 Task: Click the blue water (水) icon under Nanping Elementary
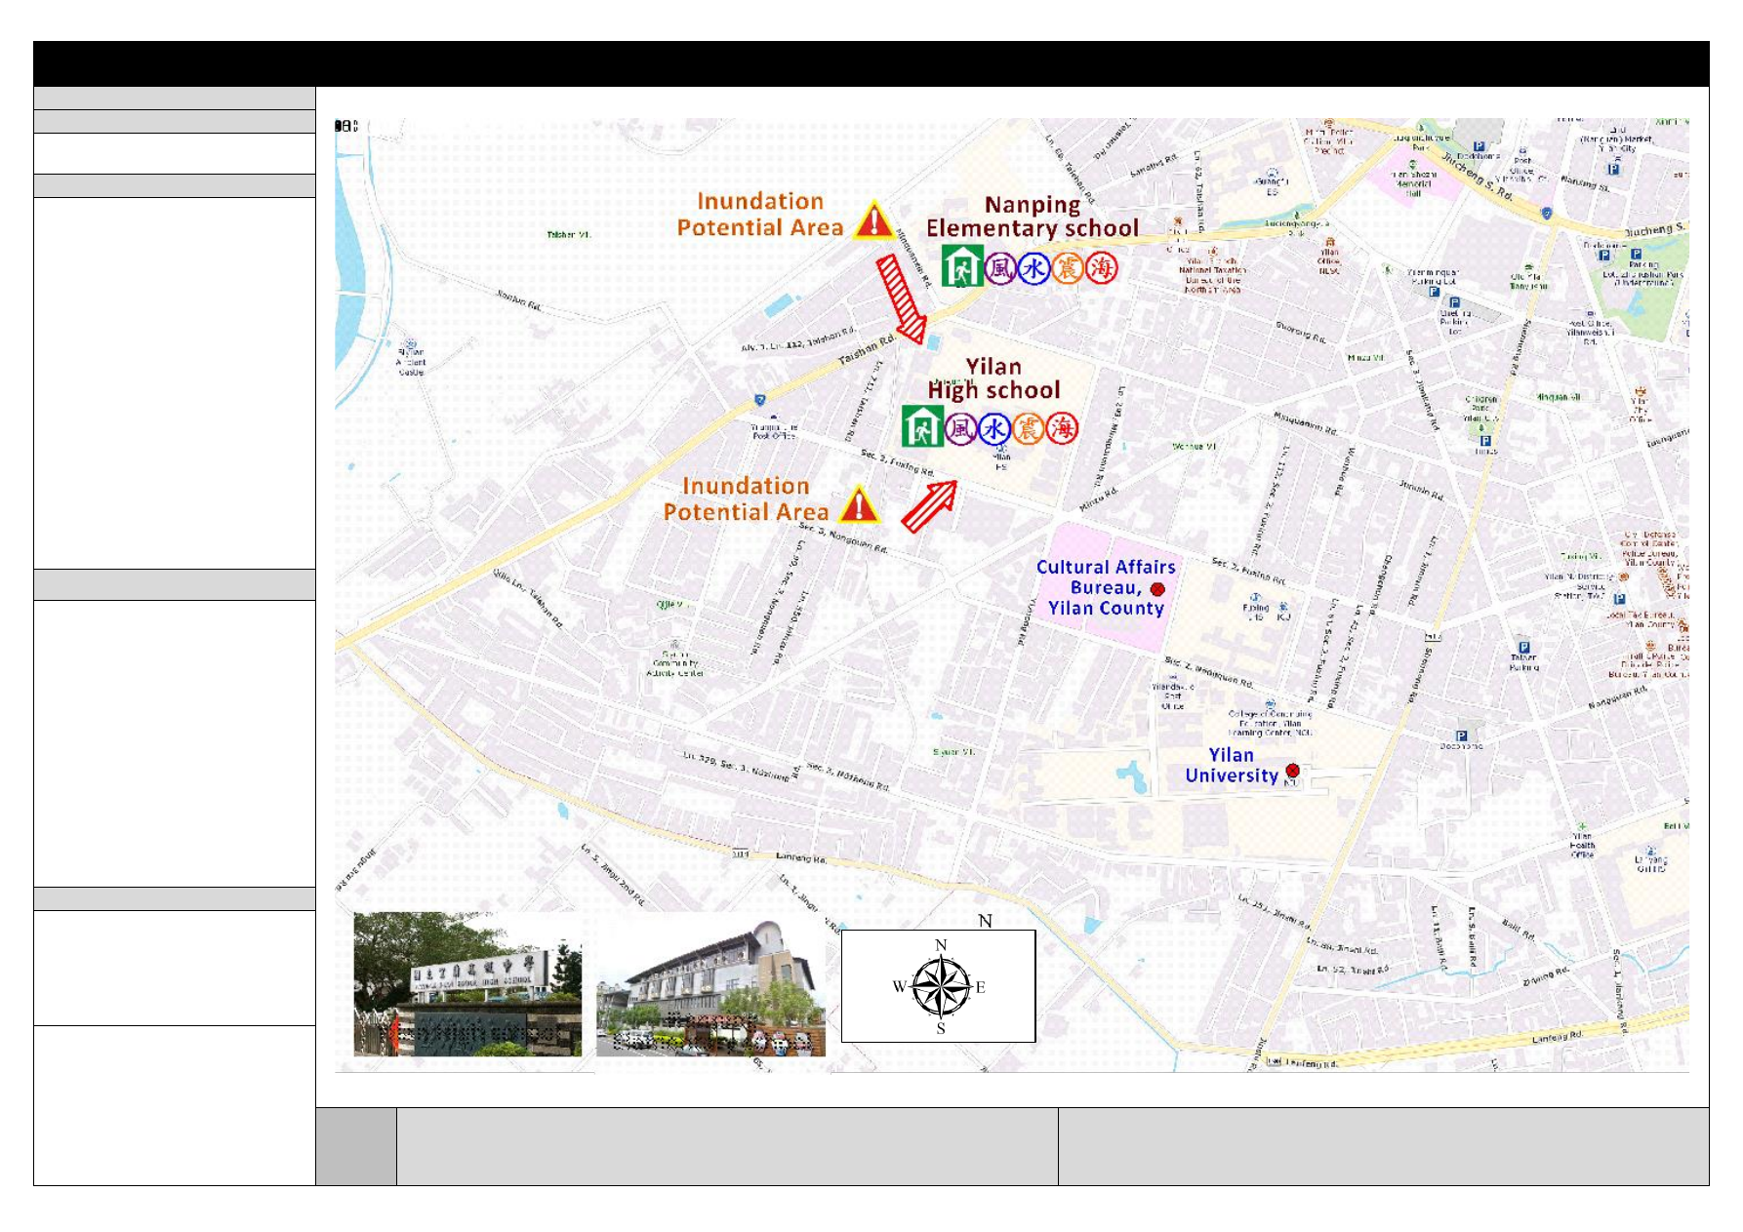click(x=1034, y=268)
